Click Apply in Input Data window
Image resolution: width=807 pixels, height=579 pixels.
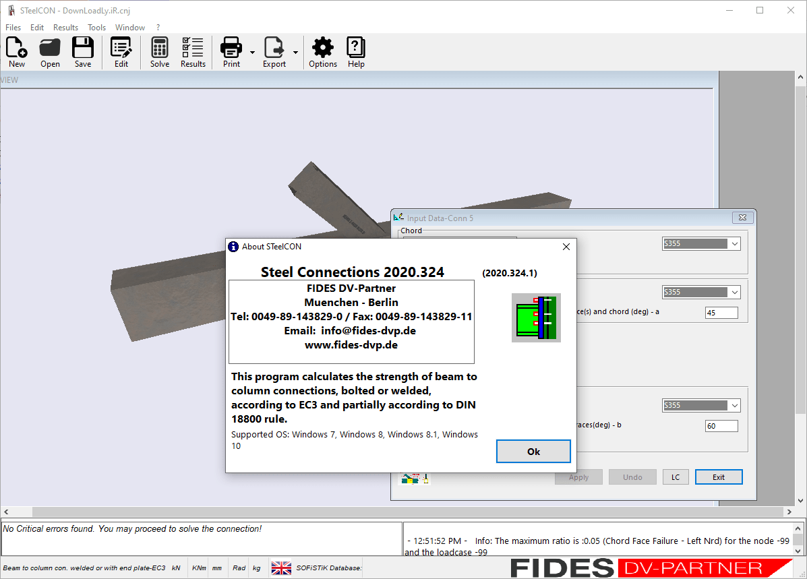tap(578, 477)
